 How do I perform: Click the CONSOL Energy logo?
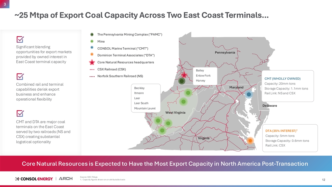[34, 179]
